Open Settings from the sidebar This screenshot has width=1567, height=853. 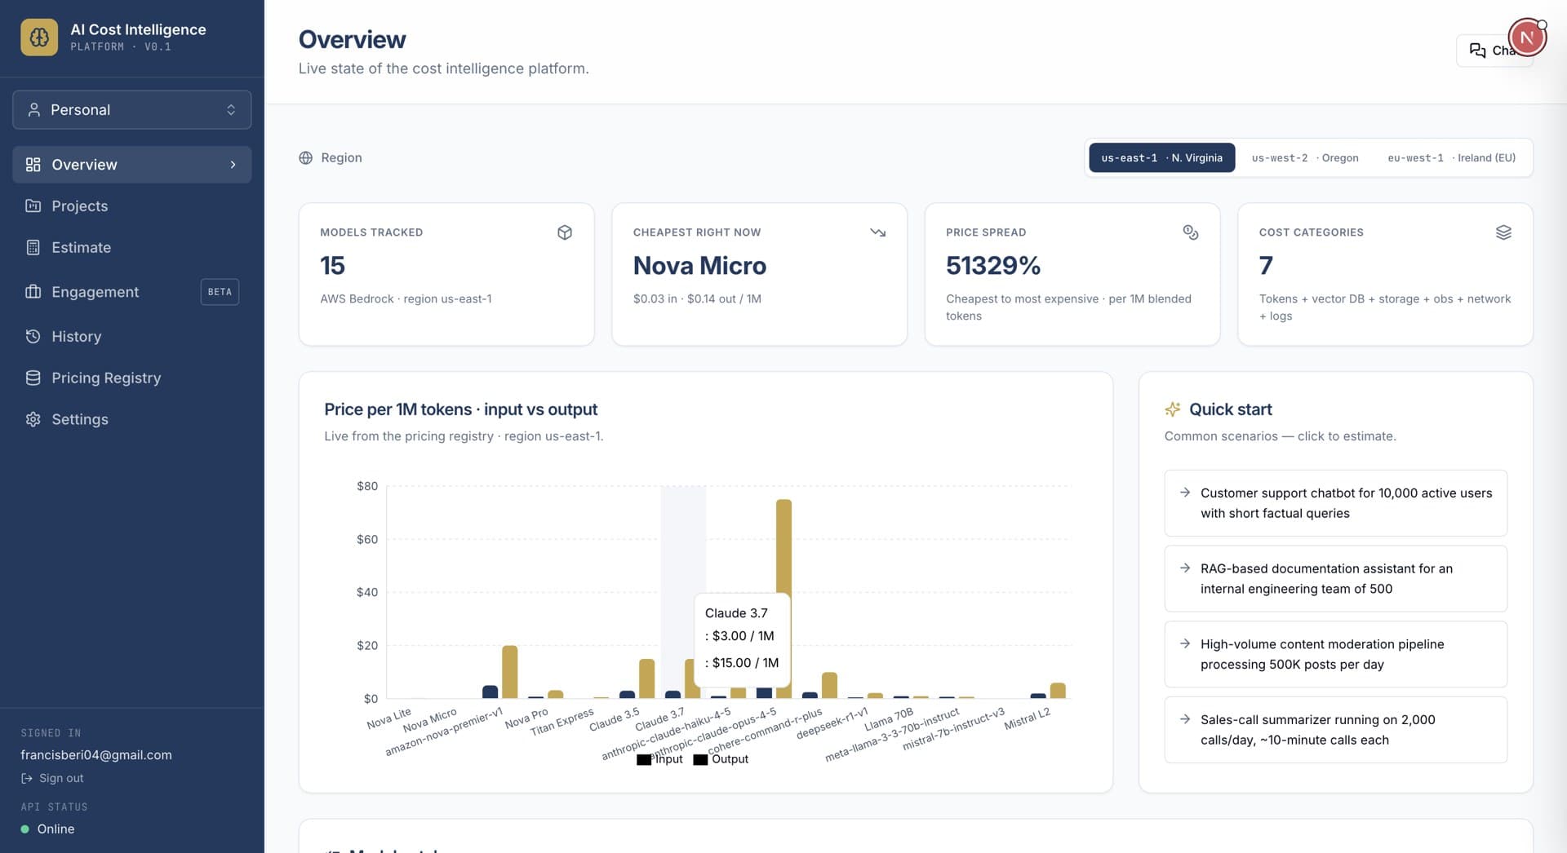click(131, 420)
